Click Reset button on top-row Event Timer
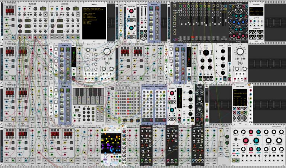Viewport: 286px width, 168px height. tap(13, 26)
